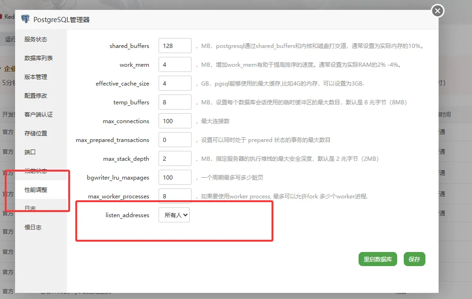472x299 pixels.
Task: Edit the work_mem value field
Action: click(175, 65)
